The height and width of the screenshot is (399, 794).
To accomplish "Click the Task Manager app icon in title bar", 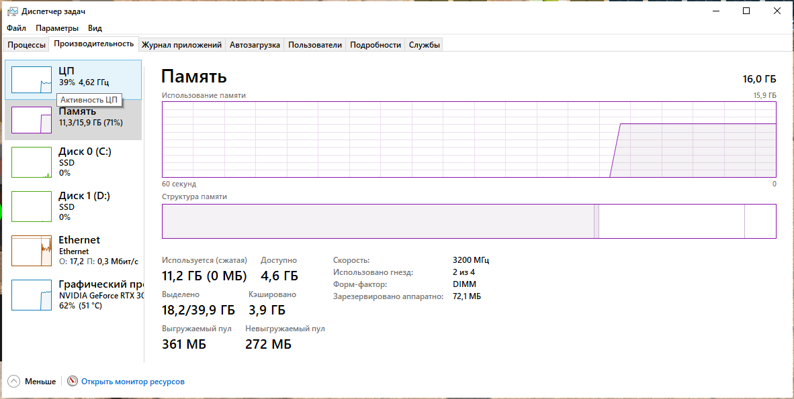I will tap(12, 11).
